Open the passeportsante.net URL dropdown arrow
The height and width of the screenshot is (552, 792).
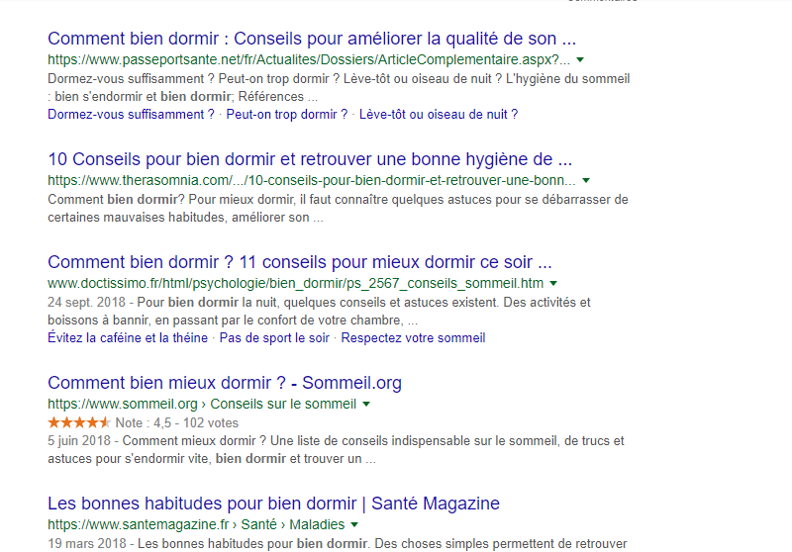(x=580, y=59)
